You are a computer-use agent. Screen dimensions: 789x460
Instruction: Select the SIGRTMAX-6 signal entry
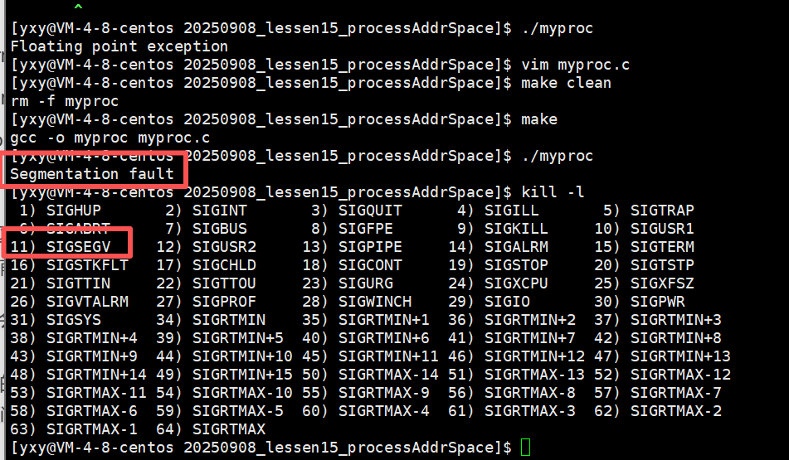point(74,411)
